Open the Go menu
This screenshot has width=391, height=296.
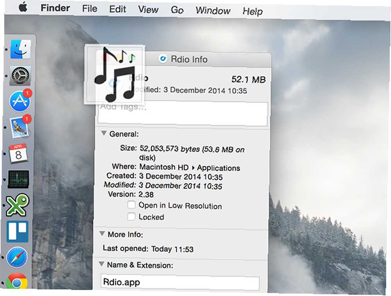(x=177, y=10)
